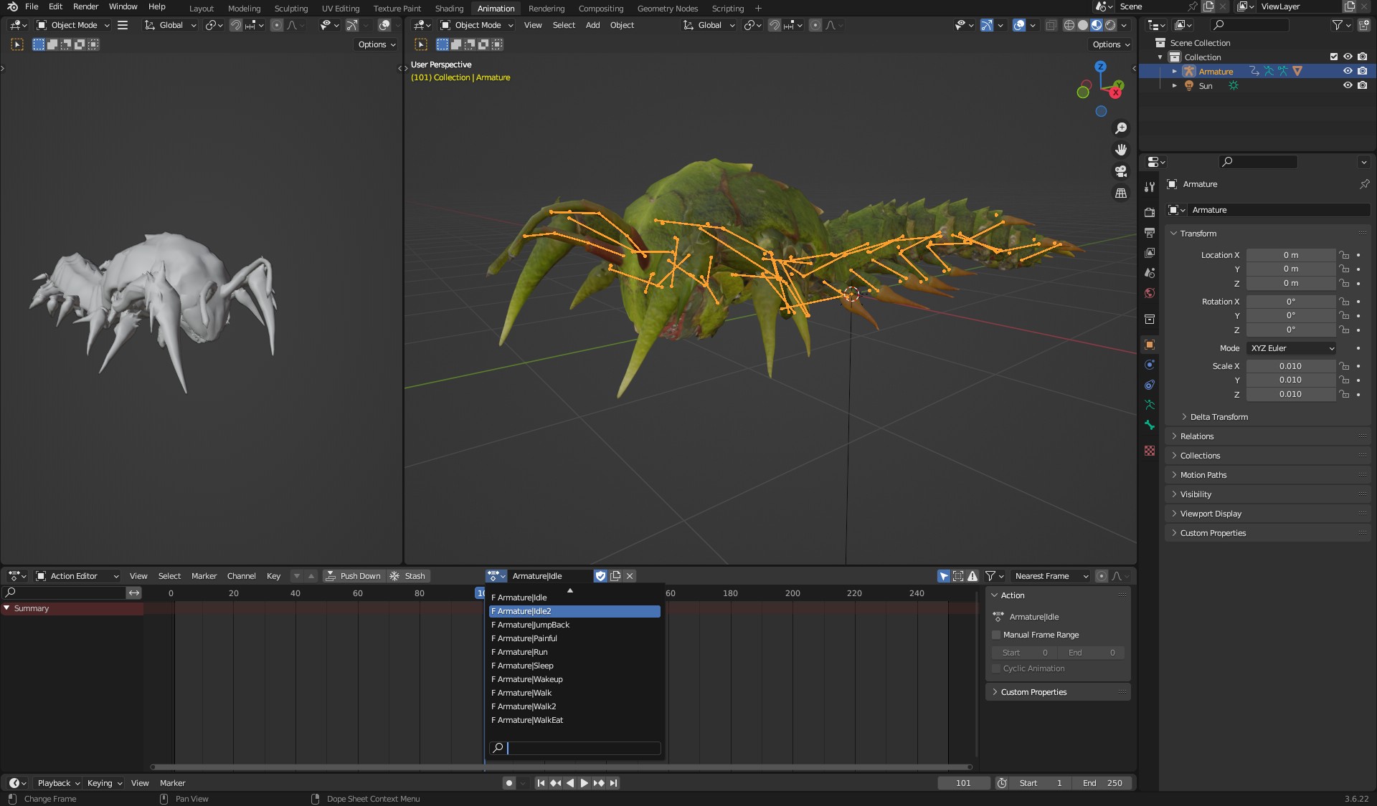Switch to the Shading workspace tab

point(449,9)
